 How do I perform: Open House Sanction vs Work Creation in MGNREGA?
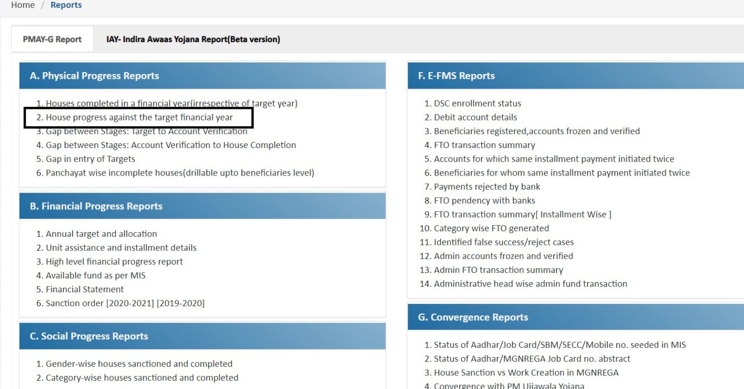click(x=526, y=373)
